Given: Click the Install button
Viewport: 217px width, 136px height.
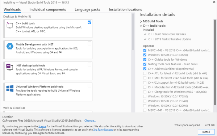Looking at the screenshot, I should tap(206, 132).
